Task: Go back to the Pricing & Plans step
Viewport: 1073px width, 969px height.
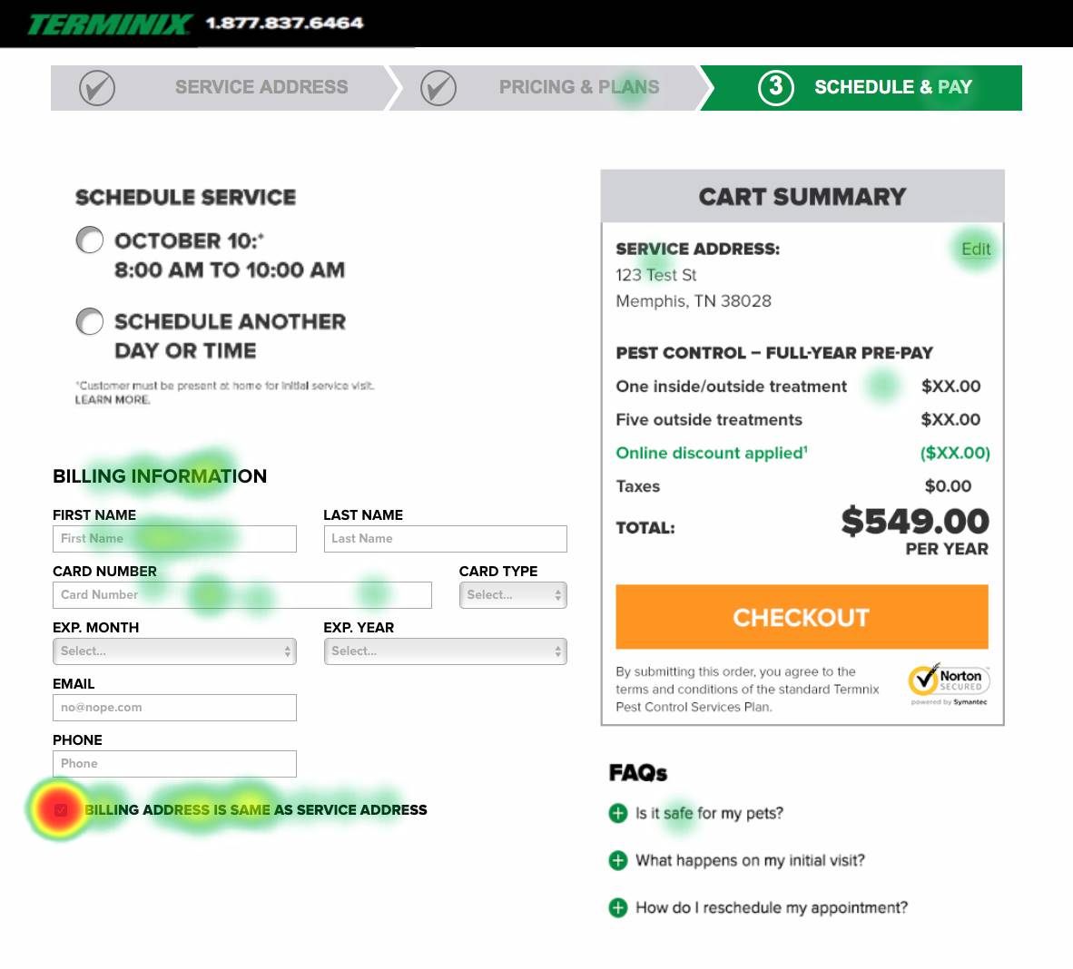Action: [578, 87]
